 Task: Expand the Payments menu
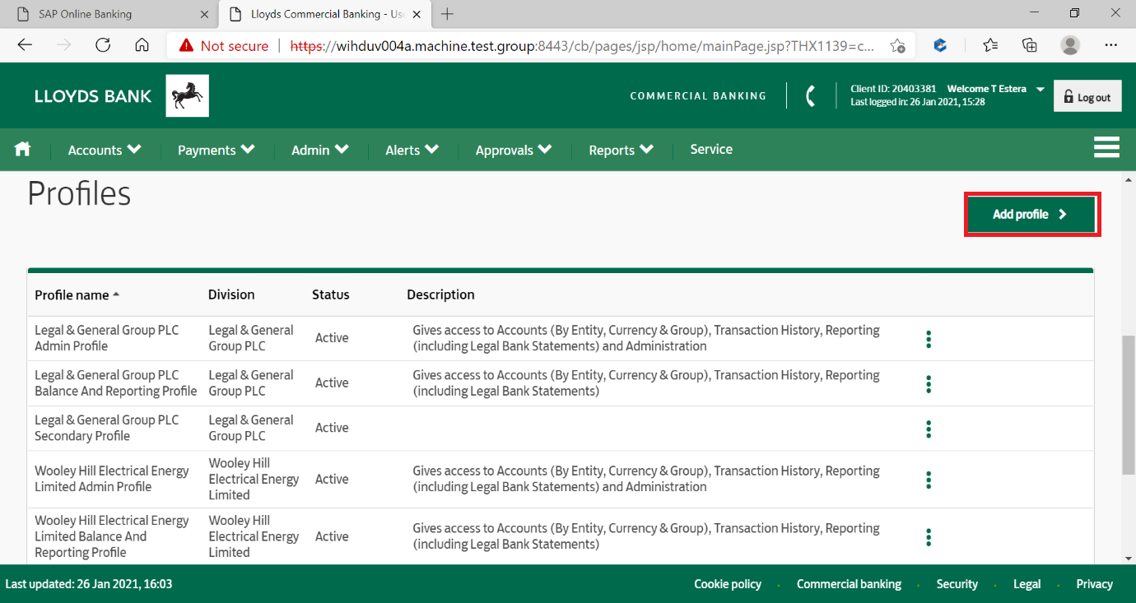(216, 150)
